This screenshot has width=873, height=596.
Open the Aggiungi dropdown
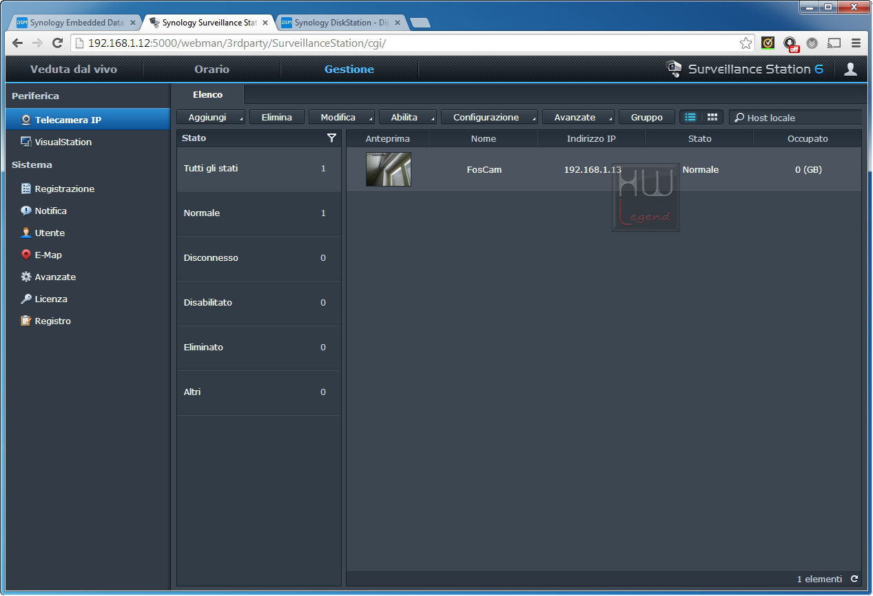point(211,117)
